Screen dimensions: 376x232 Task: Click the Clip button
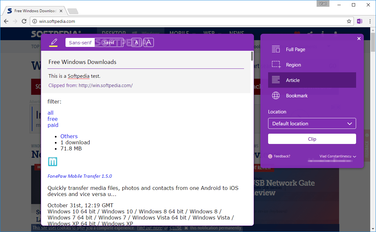(x=312, y=139)
